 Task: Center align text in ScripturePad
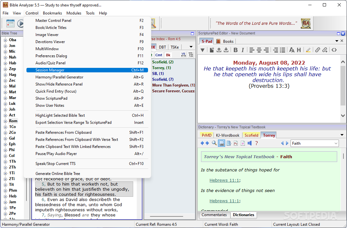(259, 50)
